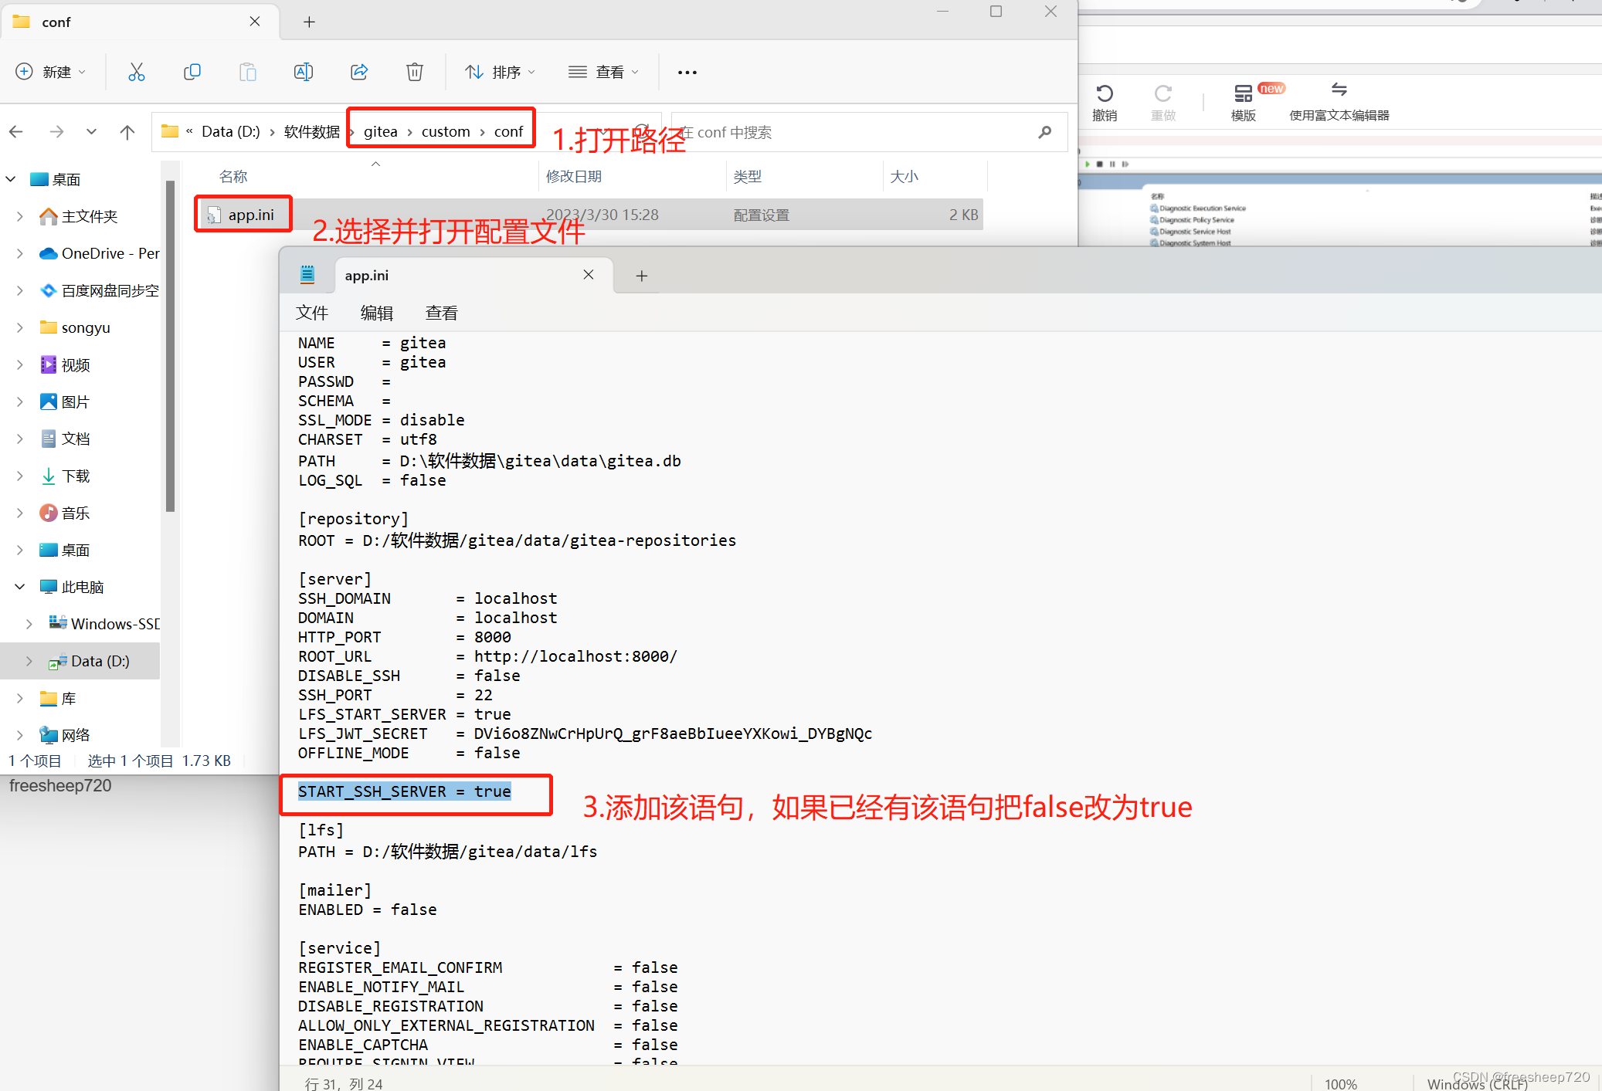Open the 排序 sort dropdown
Screen dimensions: 1602x1091
pyautogui.click(x=500, y=72)
